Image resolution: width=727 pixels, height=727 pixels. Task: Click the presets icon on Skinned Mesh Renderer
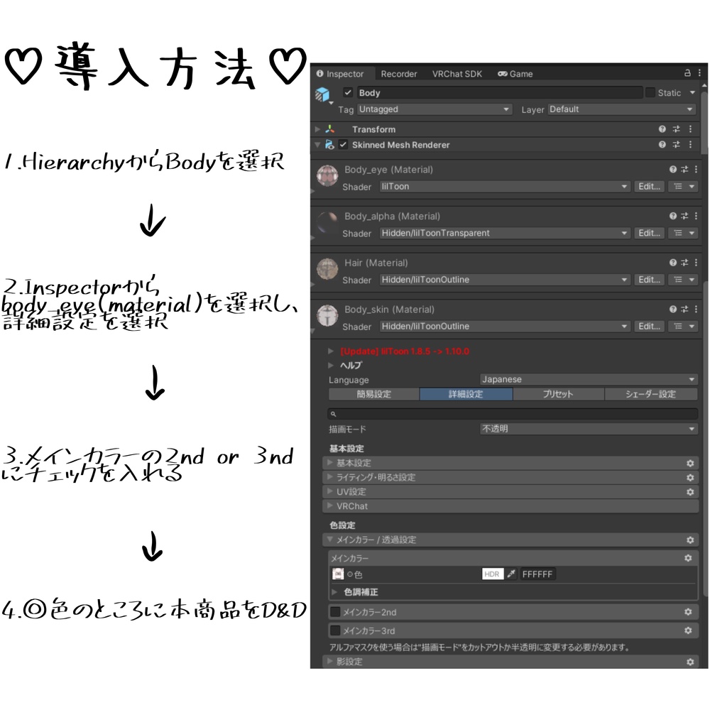tap(675, 145)
